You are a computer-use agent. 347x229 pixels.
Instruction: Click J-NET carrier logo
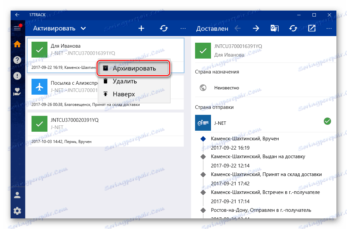[x=203, y=123]
